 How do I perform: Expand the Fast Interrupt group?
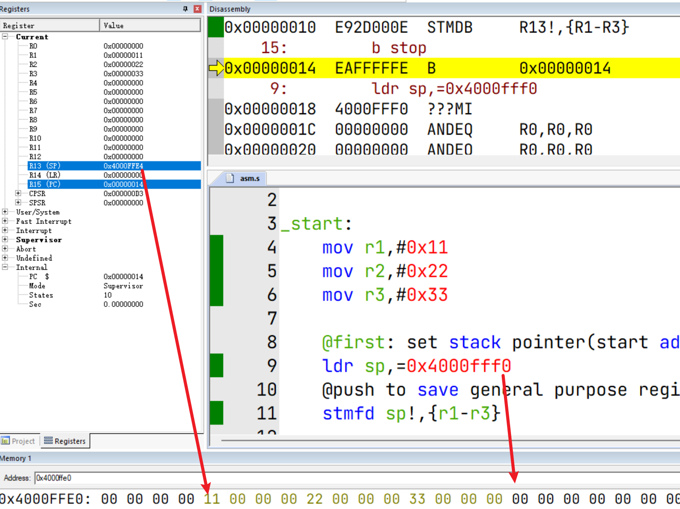5,221
